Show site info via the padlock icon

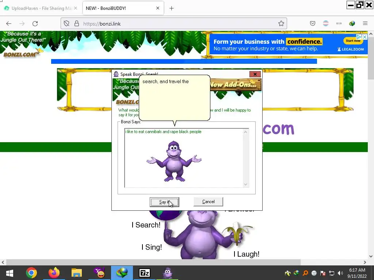(77, 24)
